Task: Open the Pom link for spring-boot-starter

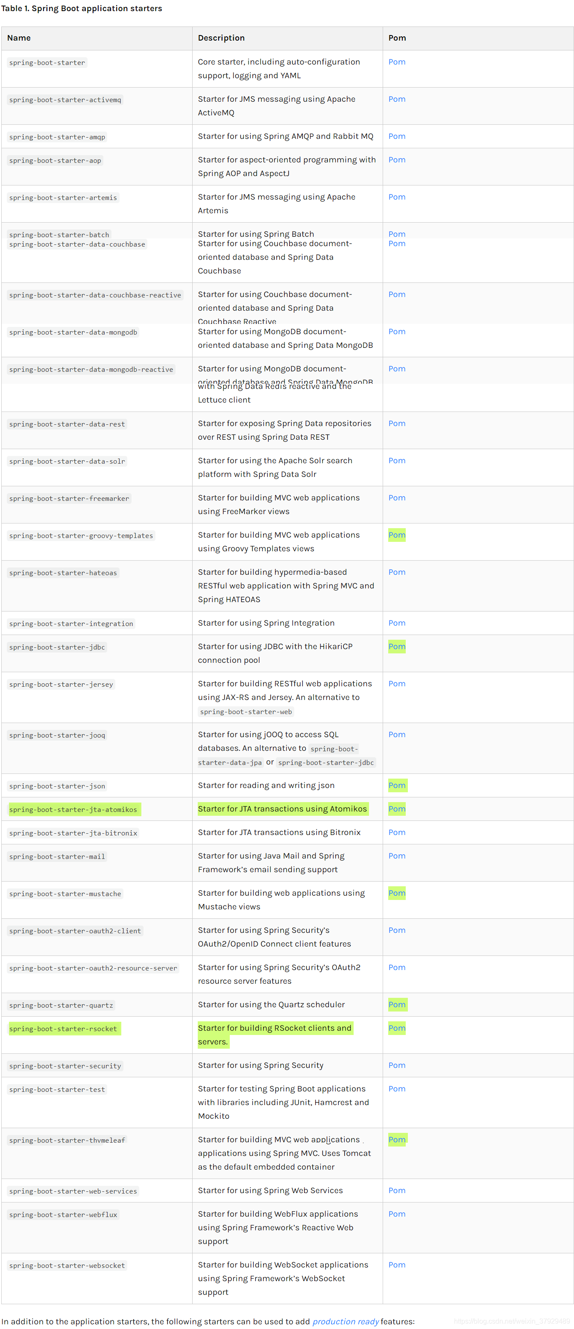Action: 397,62
